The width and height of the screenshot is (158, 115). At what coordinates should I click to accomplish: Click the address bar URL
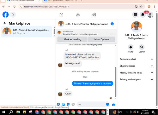pos(46,7)
